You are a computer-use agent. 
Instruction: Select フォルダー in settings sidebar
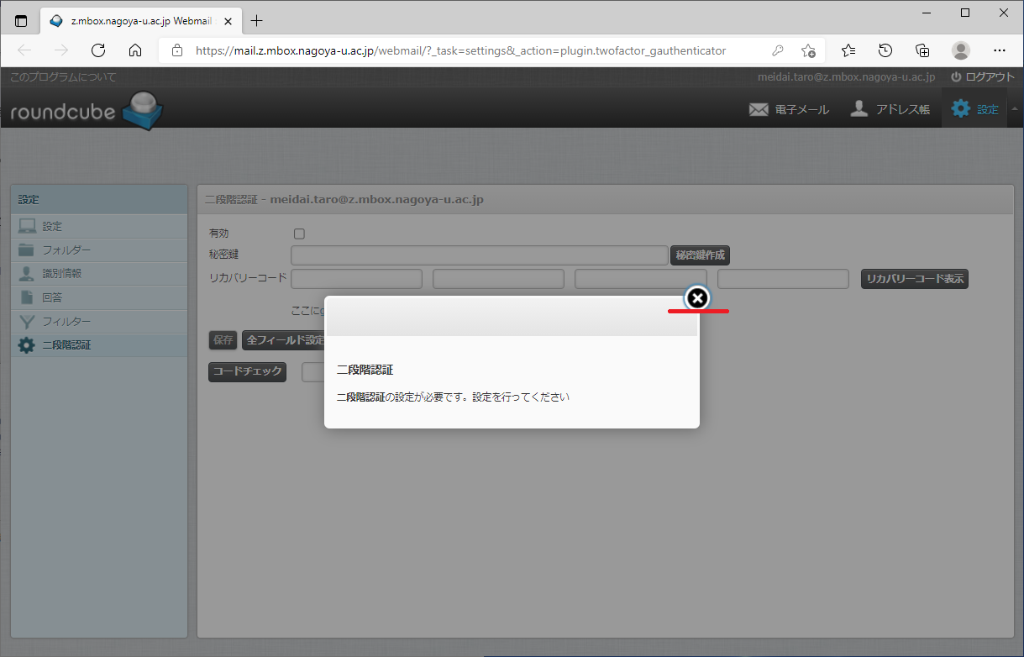point(66,250)
